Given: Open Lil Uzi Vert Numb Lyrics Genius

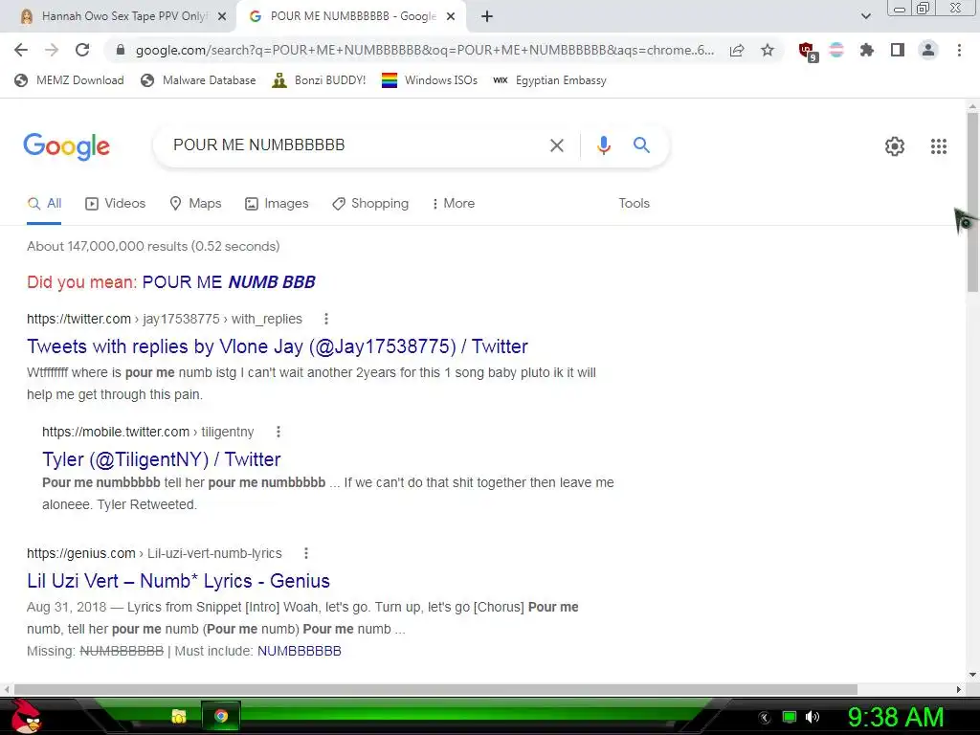Looking at the screenshot, I should pyautogui.click(x=178, y=581).
